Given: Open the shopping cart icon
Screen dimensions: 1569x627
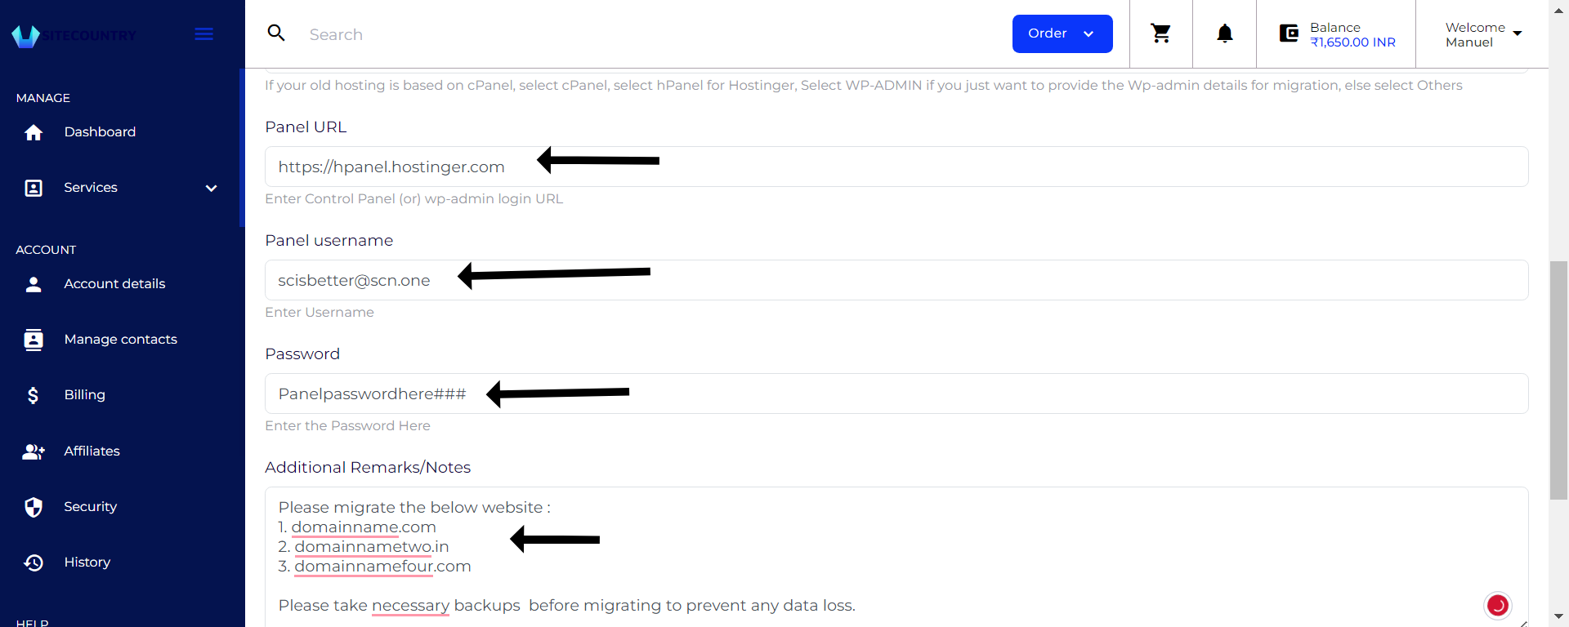Looking at the screenshot, I should click(1160, 33).
